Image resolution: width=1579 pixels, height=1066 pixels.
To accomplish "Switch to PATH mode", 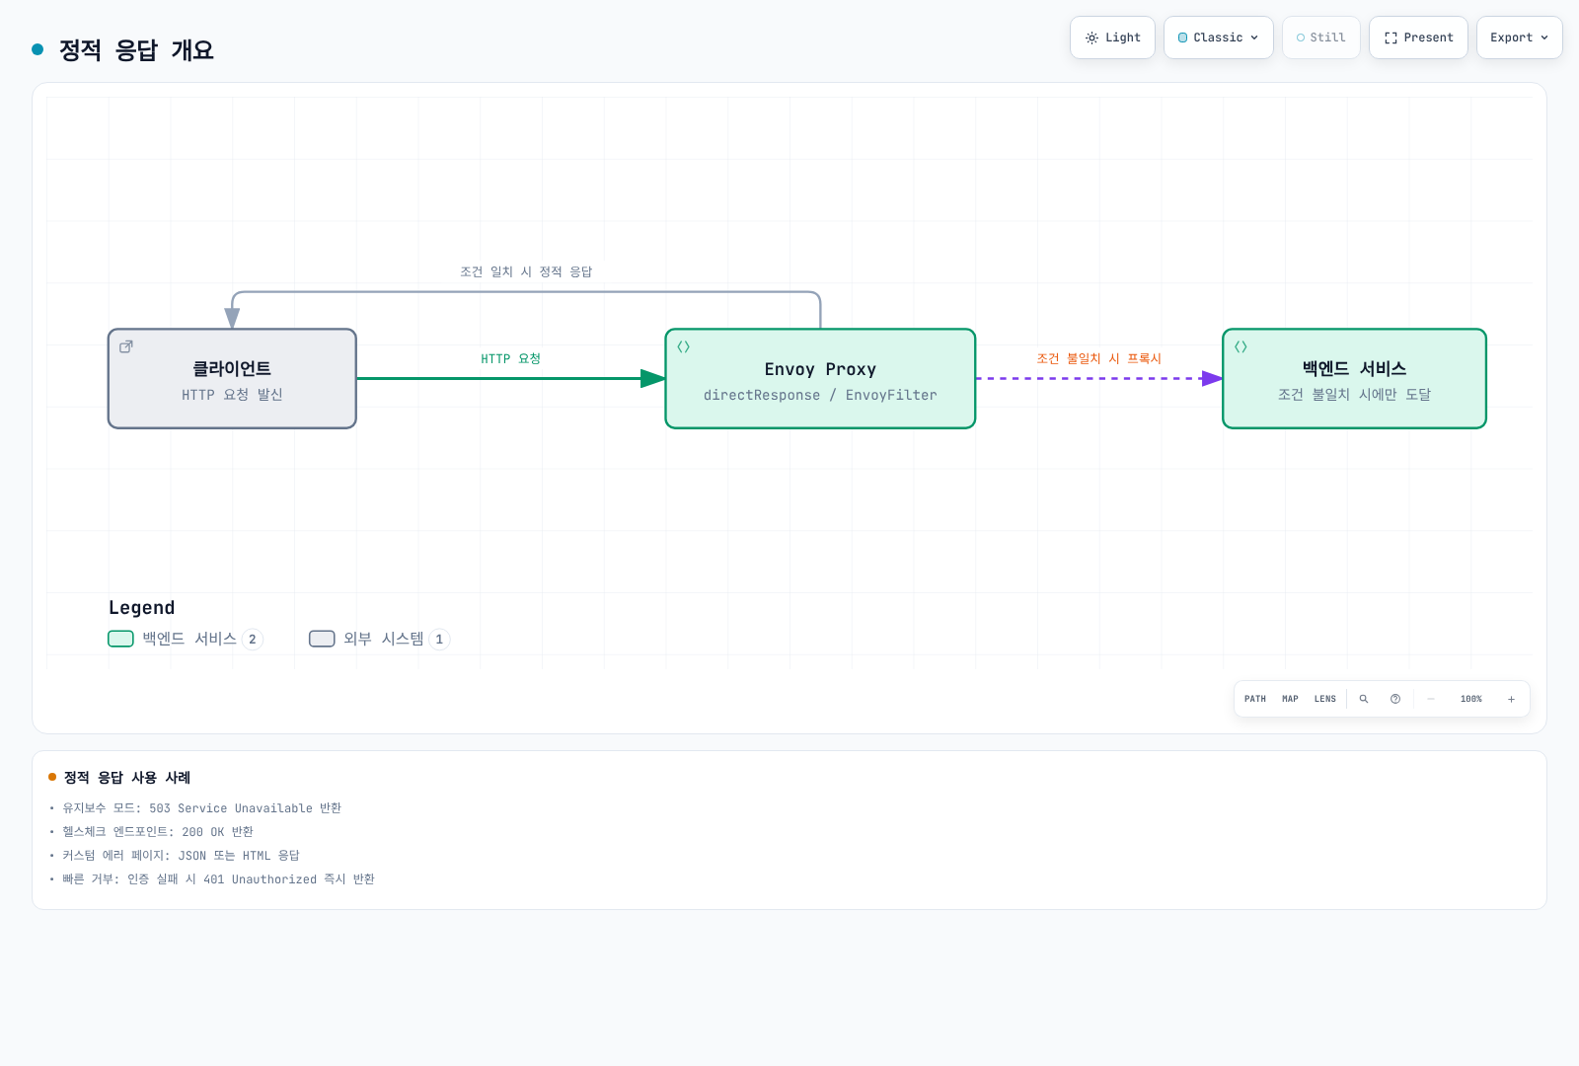I will click(x=1255, y=699).
